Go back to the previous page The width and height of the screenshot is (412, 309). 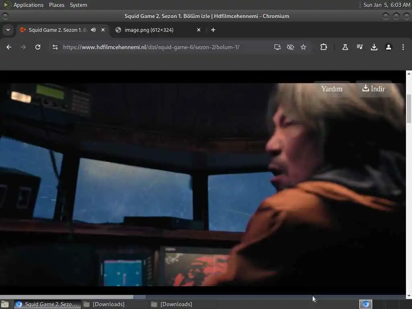(9, 47)
